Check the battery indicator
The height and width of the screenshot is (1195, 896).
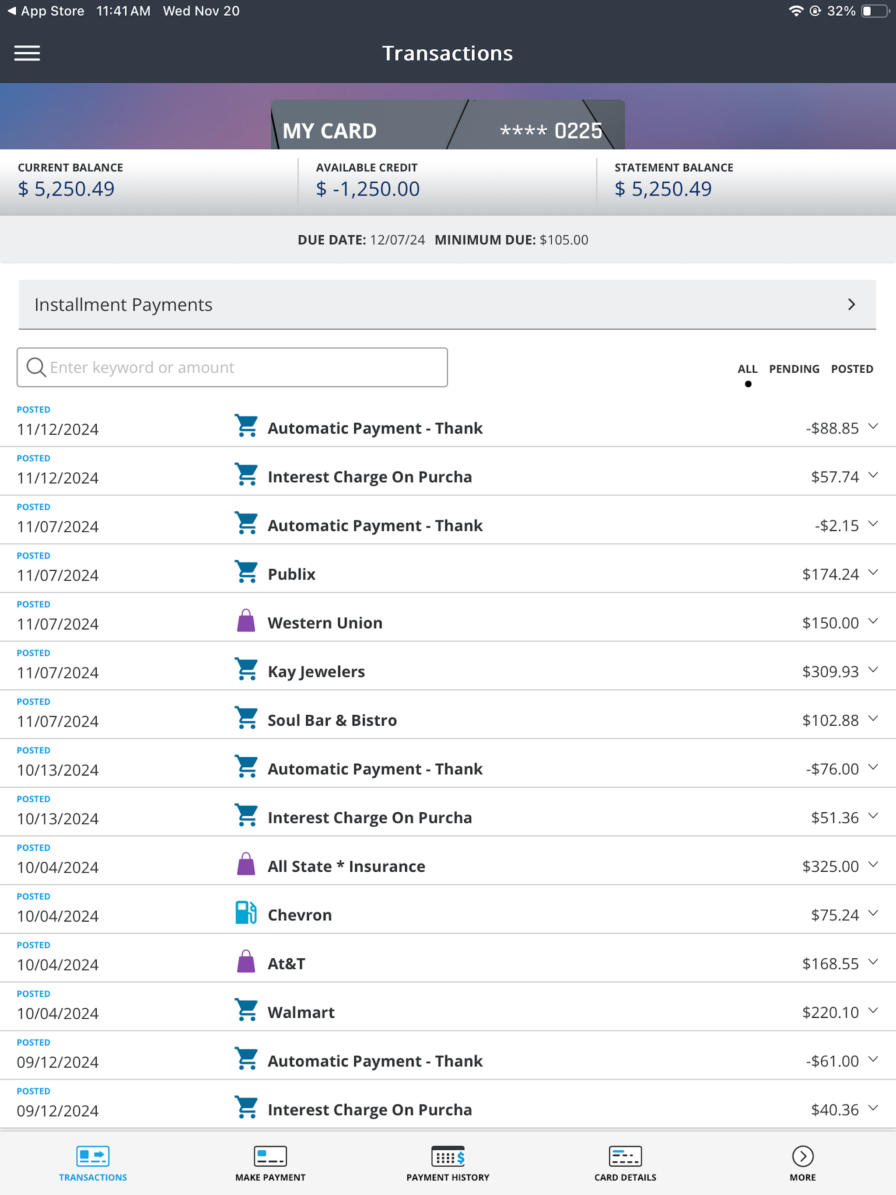(875, 11)
